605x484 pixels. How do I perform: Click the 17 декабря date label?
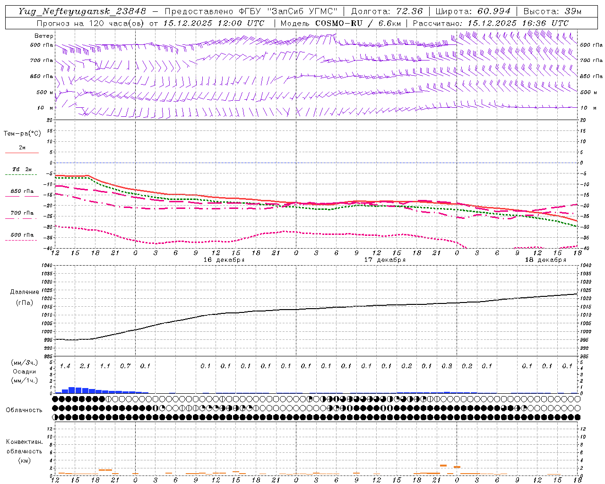385,259
